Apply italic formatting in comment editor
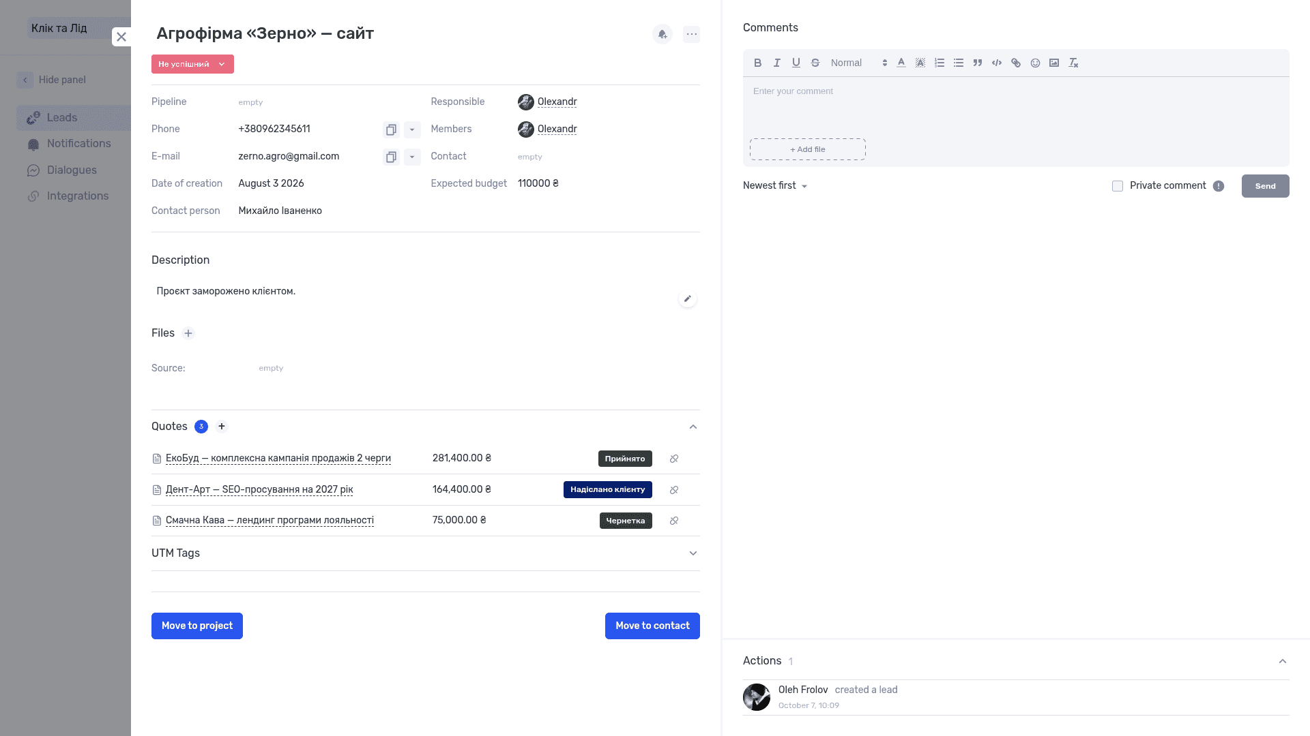Viewport: 1310px width, 736px height. [x=776, y=63]
